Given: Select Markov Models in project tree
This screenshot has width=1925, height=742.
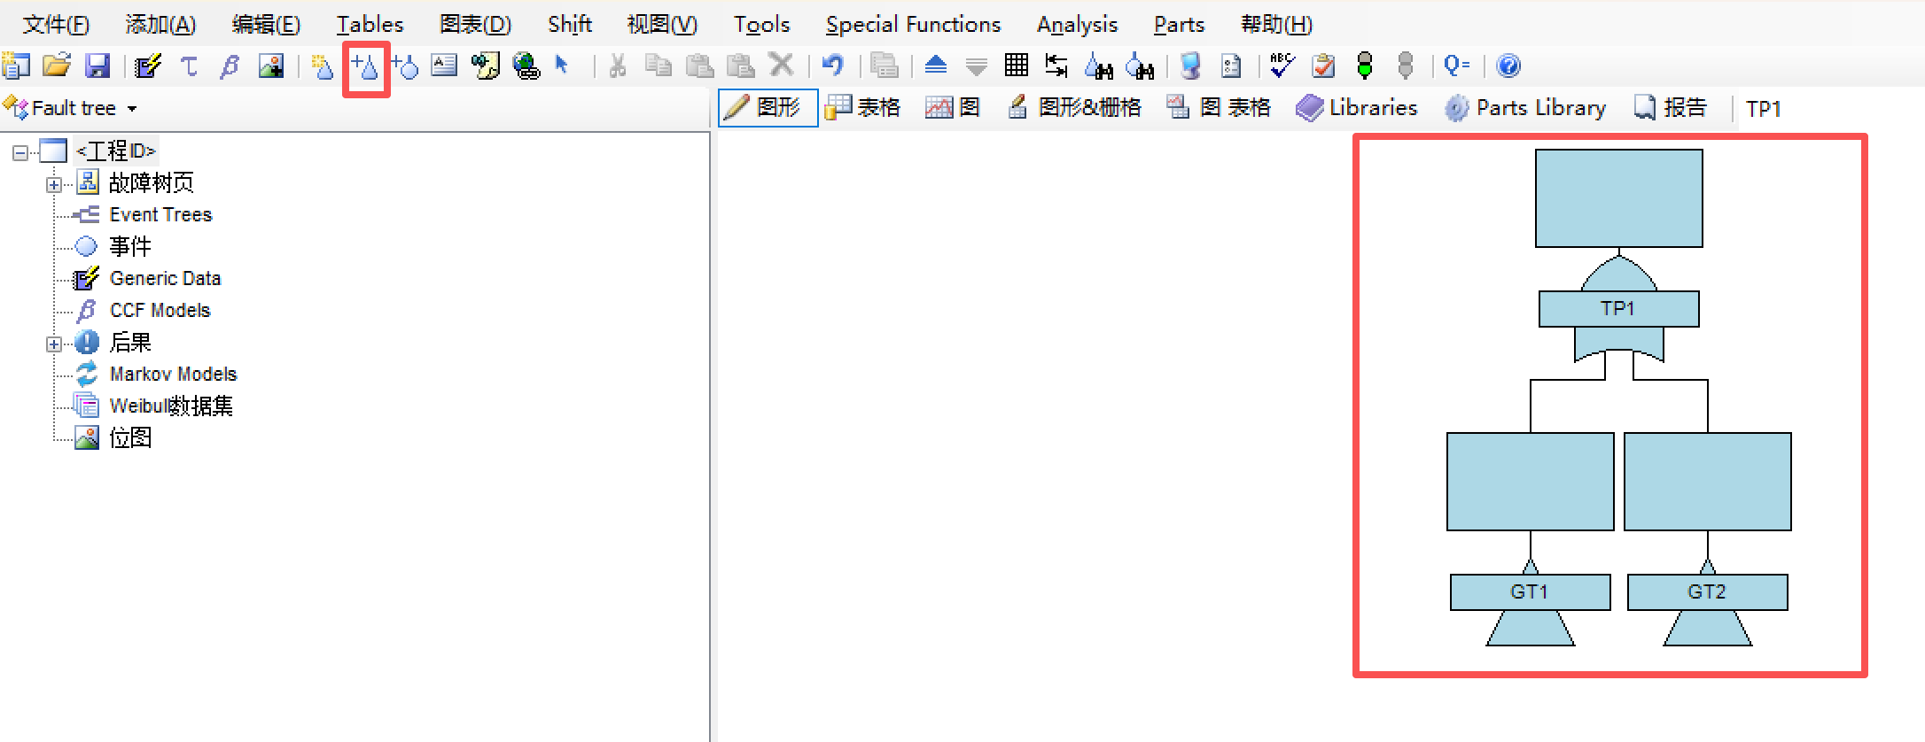Looking at the screenshot, I should [x=173, y=374].
